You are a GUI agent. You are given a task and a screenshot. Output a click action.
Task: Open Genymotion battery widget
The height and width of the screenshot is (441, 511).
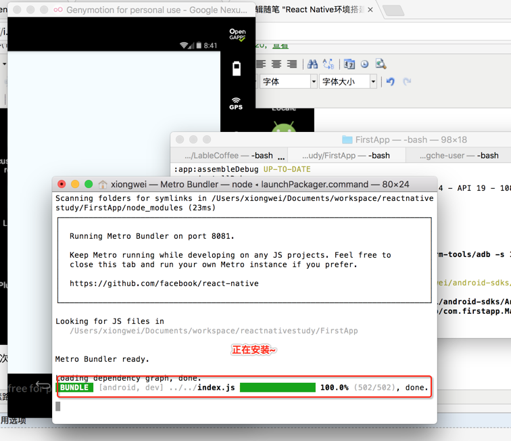237,68
